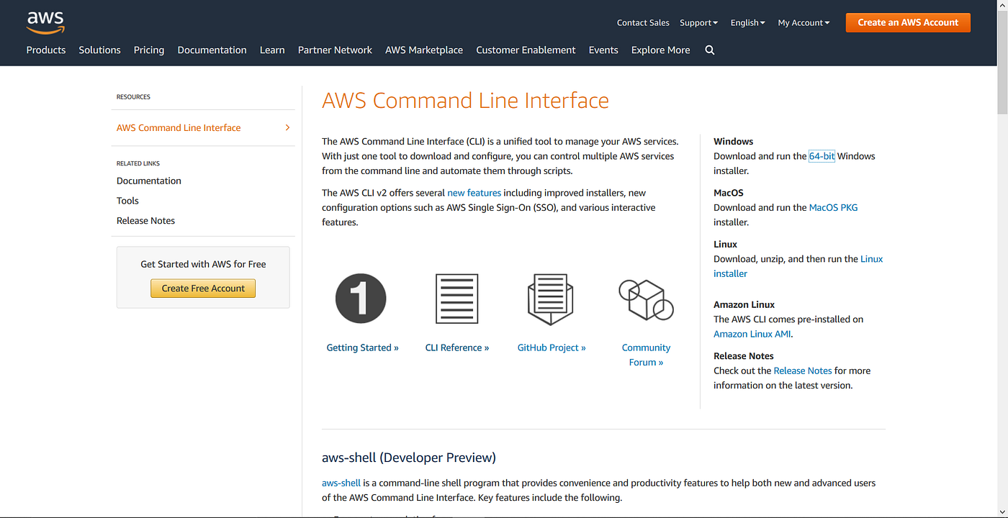1008x518 pixels.
Task: Click the AWS logo
Action: [x=45, y=22]
